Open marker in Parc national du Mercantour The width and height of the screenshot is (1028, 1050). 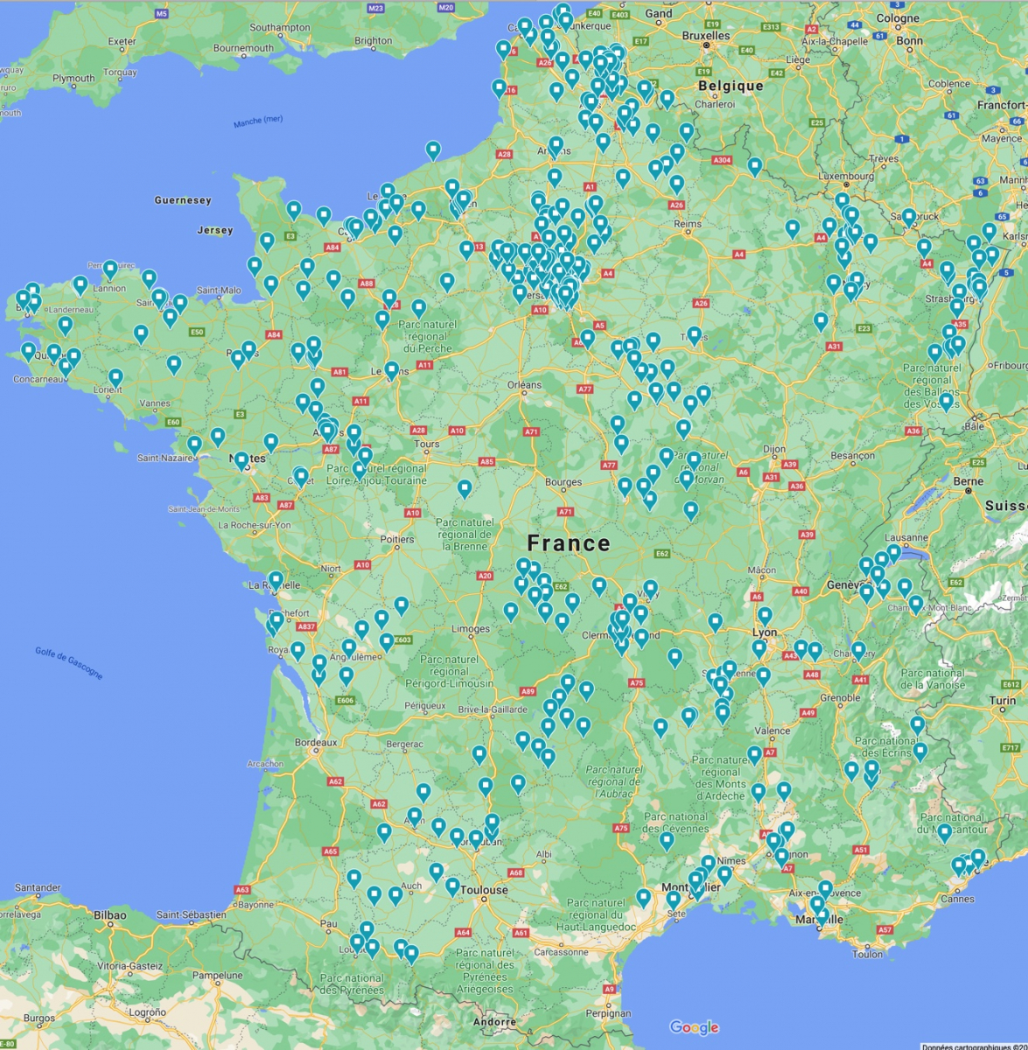click(x=944, y=831)
